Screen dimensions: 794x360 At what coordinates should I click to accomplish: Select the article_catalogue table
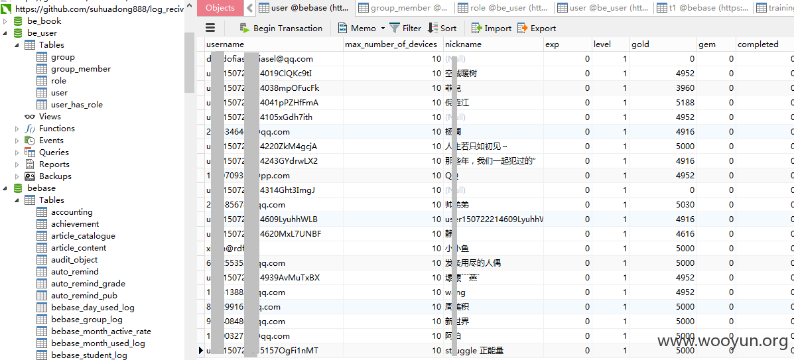coord(83,236)
